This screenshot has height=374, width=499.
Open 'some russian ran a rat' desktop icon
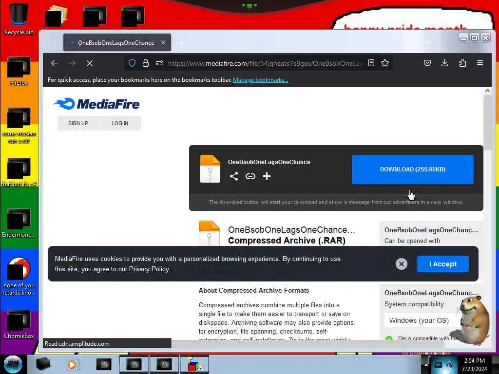pyautogui.click(x=19, y=126)
